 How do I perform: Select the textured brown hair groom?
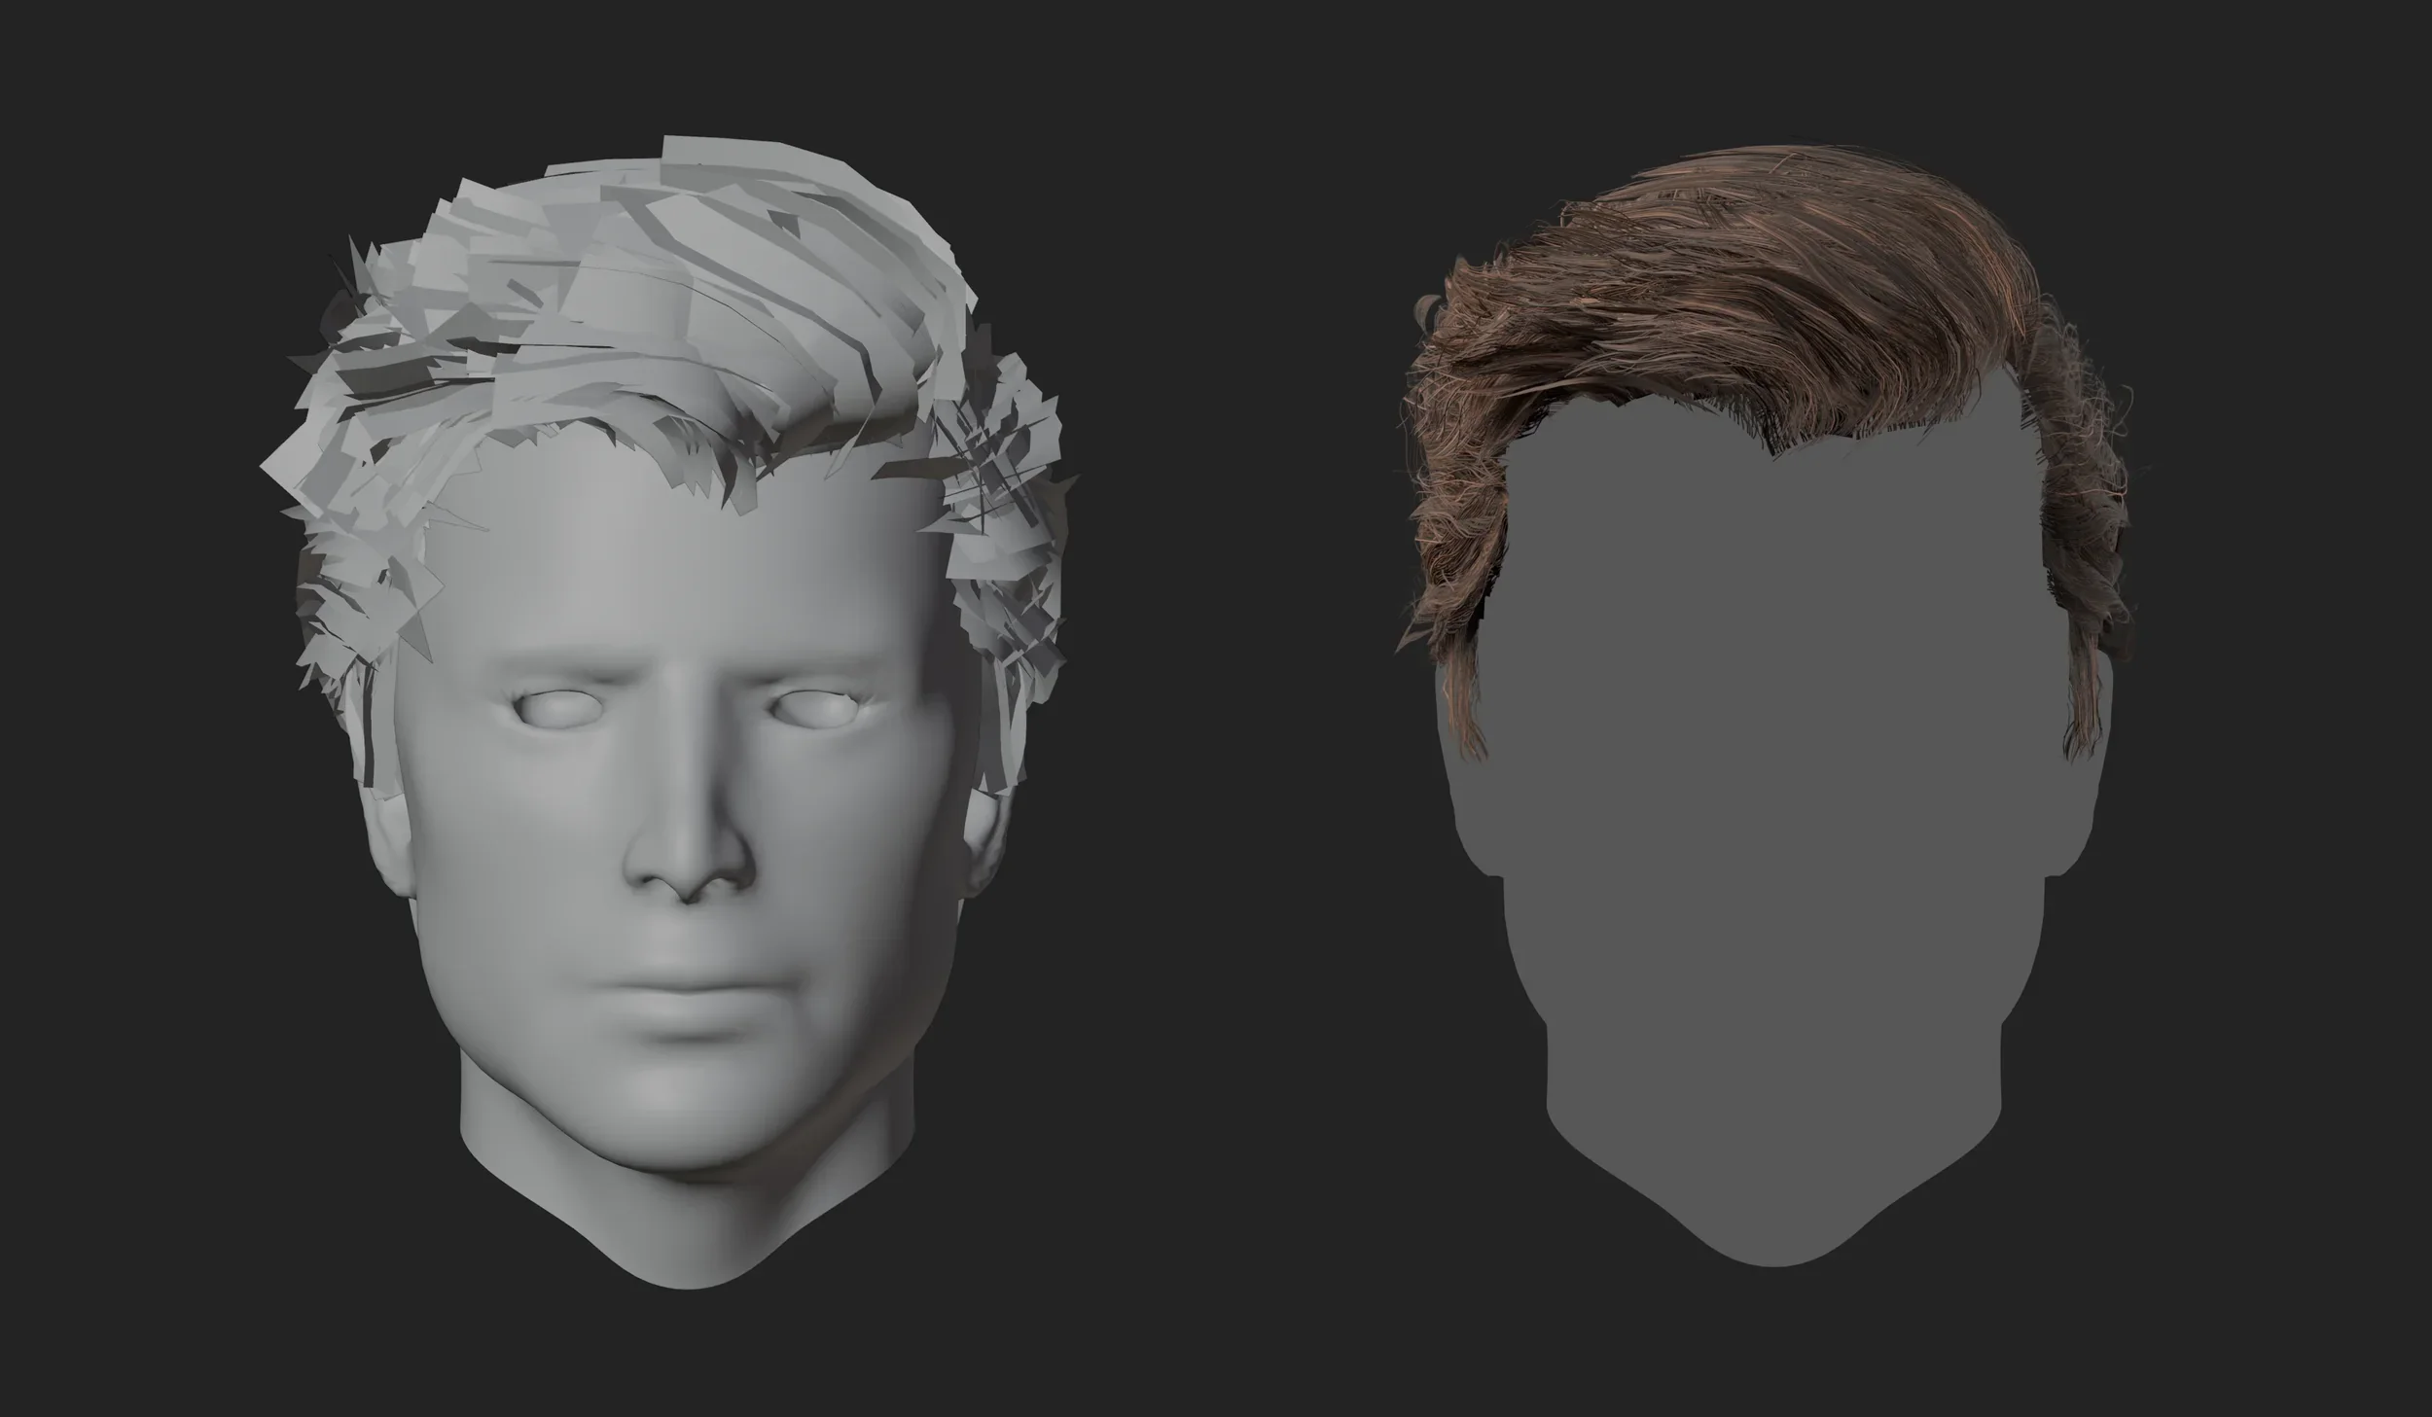click(x=1800, y=292)
